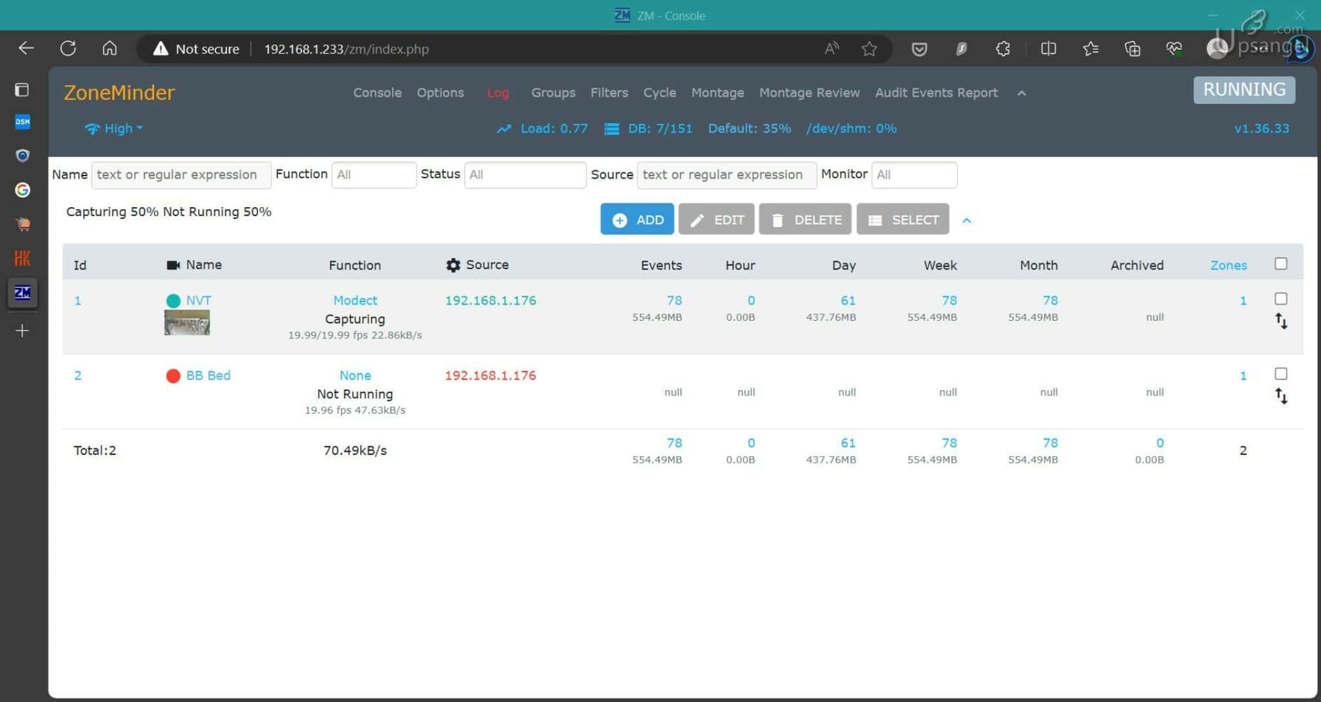Select the BB Bed monitor row checkbox
1321x702 pixels.
click(1280, 374)
